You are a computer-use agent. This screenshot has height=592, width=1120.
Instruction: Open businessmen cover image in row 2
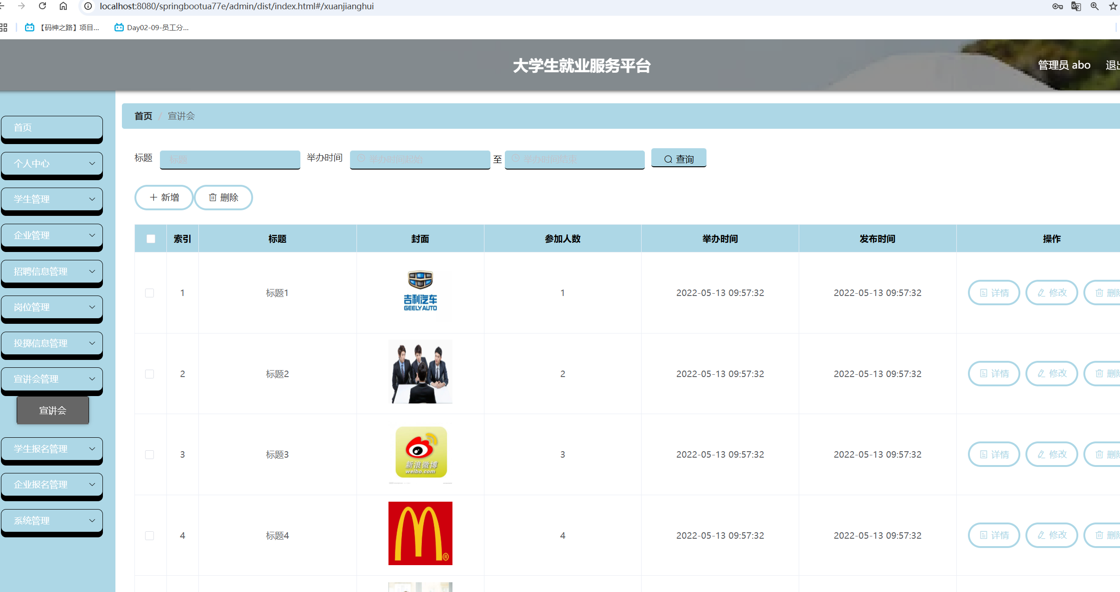pos(420,372)
